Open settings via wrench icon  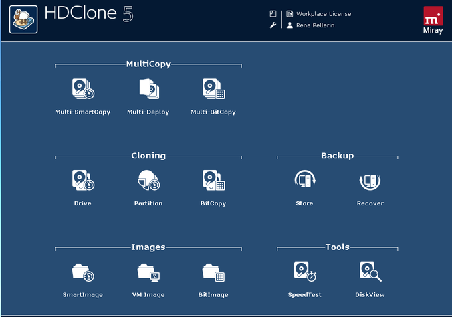[x=273, y=25]
